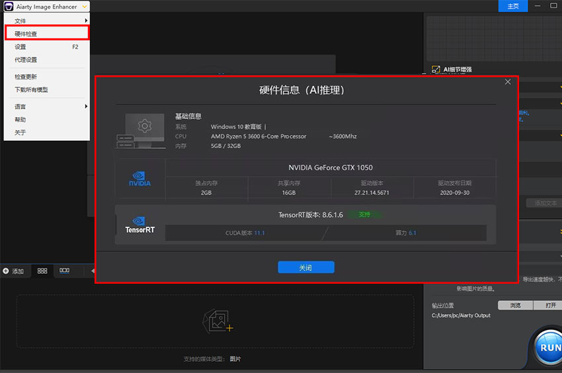Image resolution: width=562 pixels, height=373 pixels.
Task: Select 硬件检查 menu entry
Action: point(46,34)
